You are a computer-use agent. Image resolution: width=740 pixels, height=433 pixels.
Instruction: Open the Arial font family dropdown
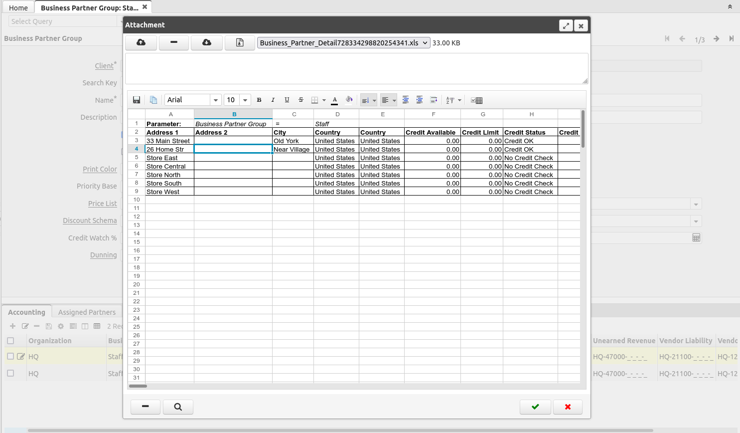click(x=215, y=100)
